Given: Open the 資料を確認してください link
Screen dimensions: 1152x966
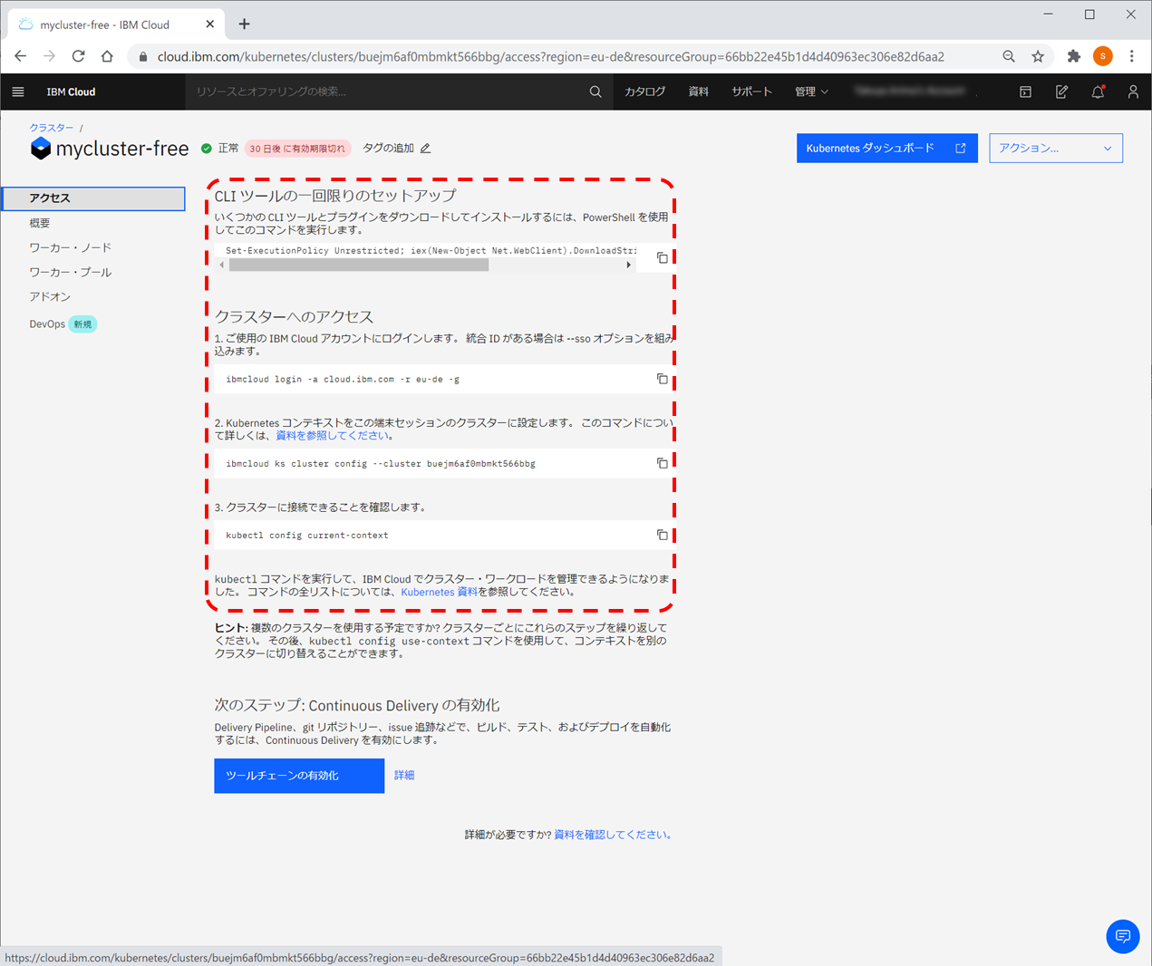Looking at the screenshot, I should (x=611, y=836).
